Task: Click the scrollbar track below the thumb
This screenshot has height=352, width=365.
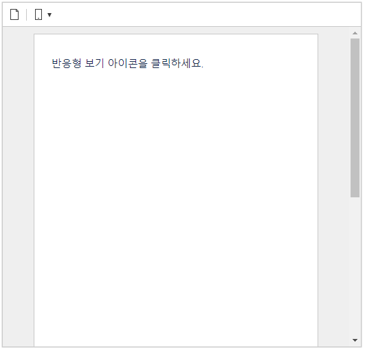Action: tap(355, 267)
